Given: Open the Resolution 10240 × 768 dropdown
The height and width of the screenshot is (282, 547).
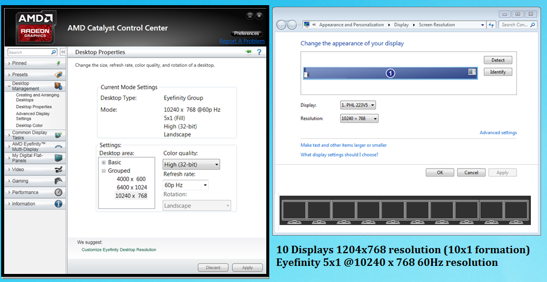Looking at the screenshot, I should coord(359,119).
